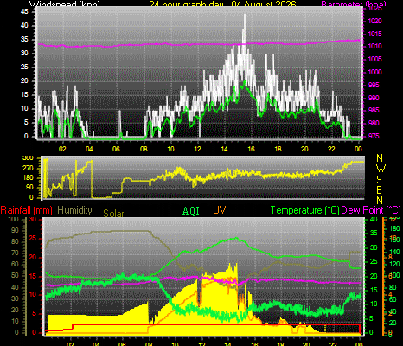Click the 1010 tick on barometer axis
403x346 pixels.
375,46
